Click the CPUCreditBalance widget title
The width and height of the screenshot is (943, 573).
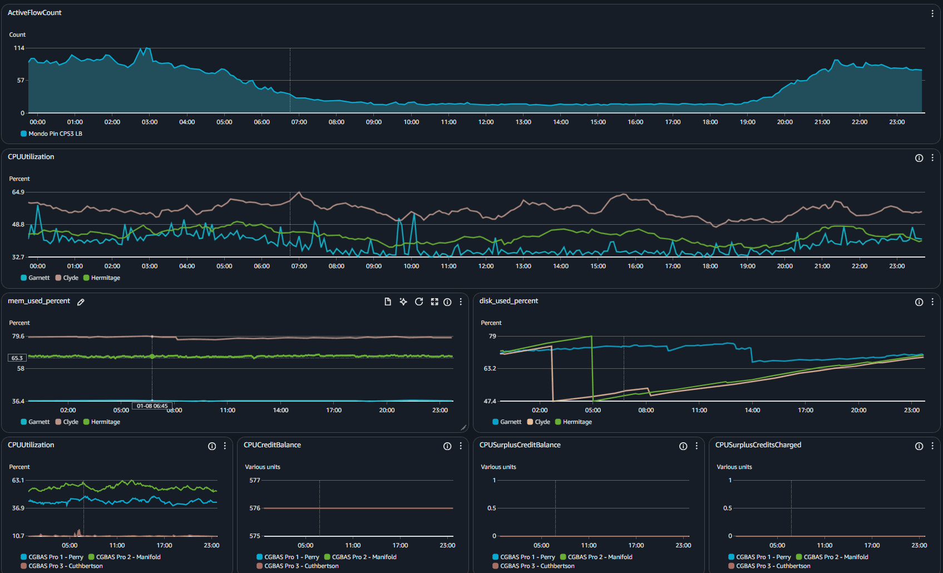click(x=272, y=444)
